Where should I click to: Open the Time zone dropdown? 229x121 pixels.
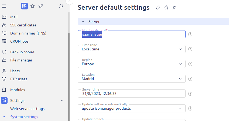[x=131, y=49]
